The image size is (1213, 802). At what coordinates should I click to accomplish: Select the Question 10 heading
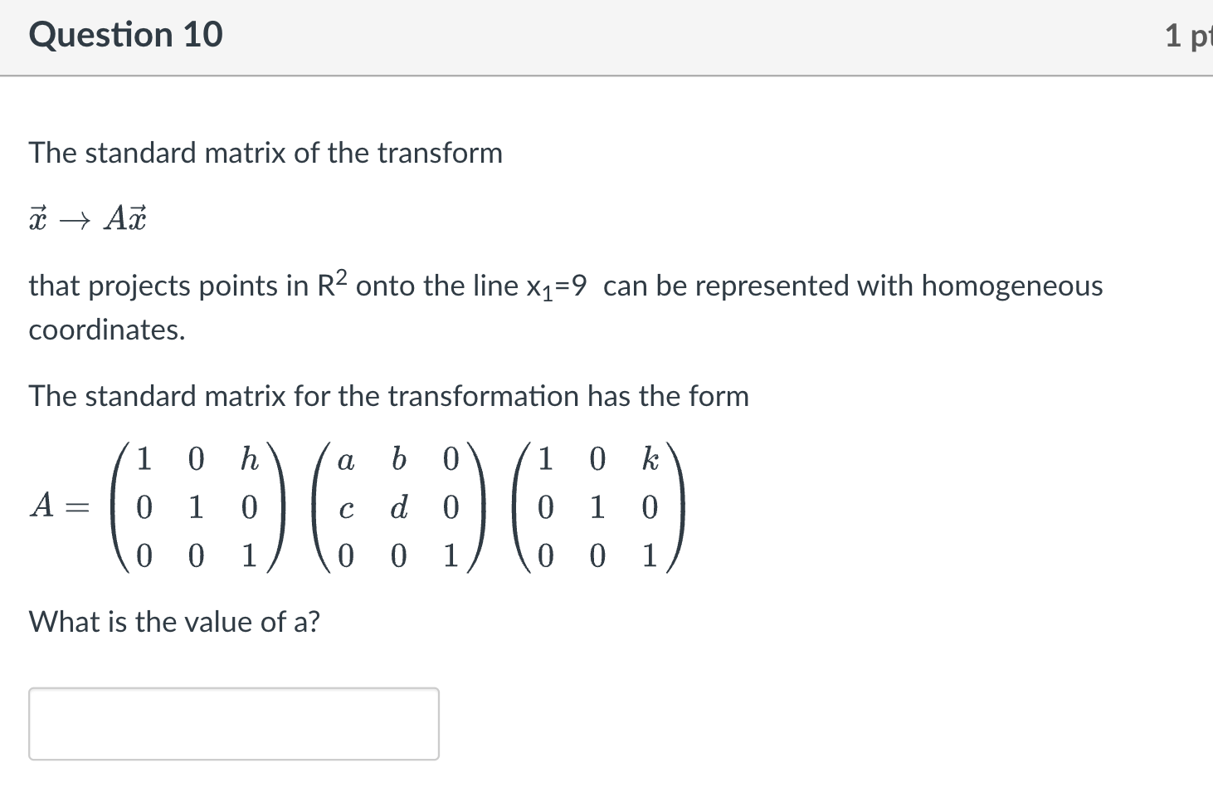pyautogui.click(x=125, y=35)
